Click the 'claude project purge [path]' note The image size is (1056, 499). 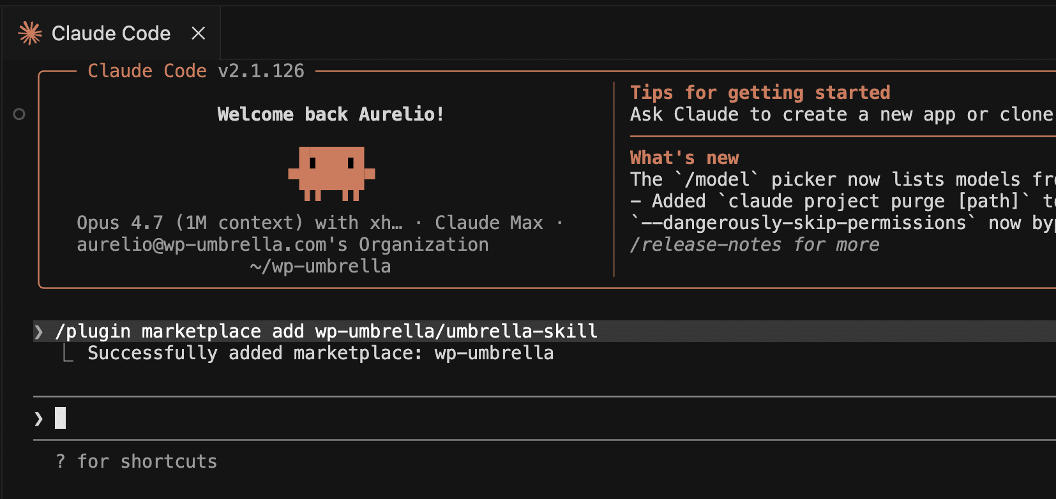pyautogui.click(x=843, y=201)
